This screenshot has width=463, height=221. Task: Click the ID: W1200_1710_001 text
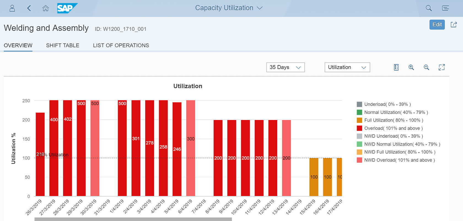120,29
